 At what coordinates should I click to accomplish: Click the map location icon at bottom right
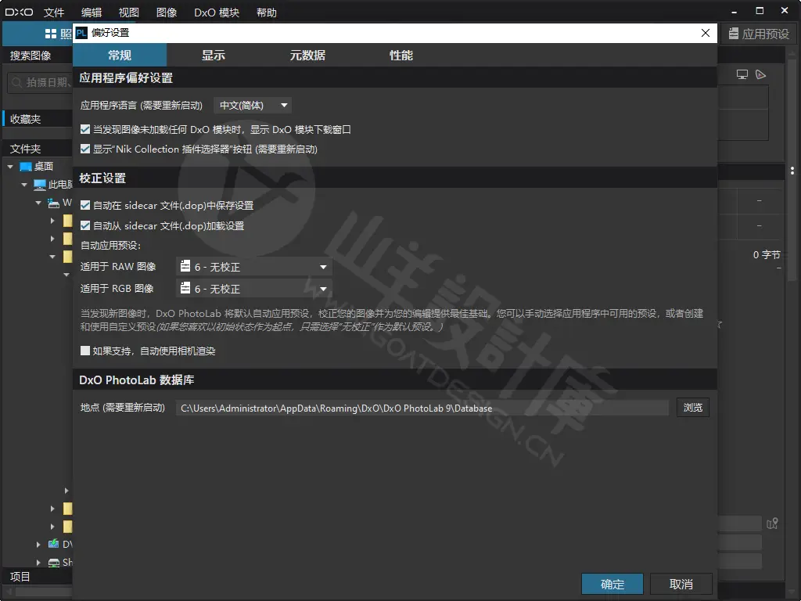(772, 524)
